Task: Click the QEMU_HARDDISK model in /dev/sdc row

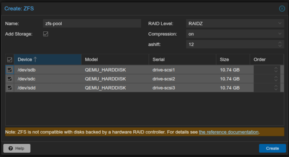Action: coord(105,79)
